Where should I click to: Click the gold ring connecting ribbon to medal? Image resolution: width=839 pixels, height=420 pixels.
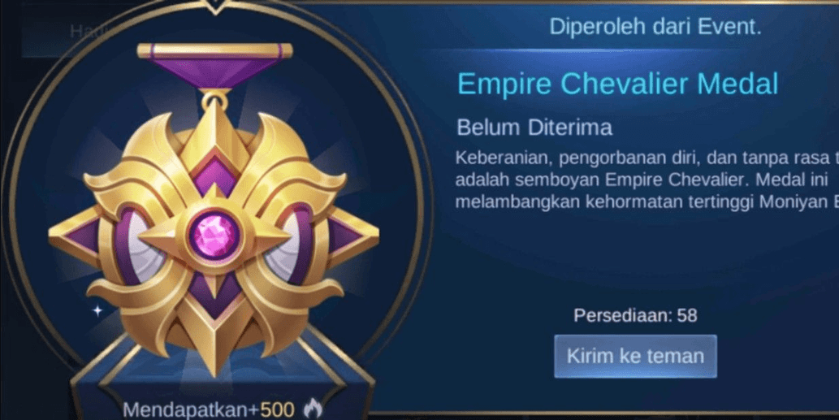pyautogui.click(x=215, y=99)
